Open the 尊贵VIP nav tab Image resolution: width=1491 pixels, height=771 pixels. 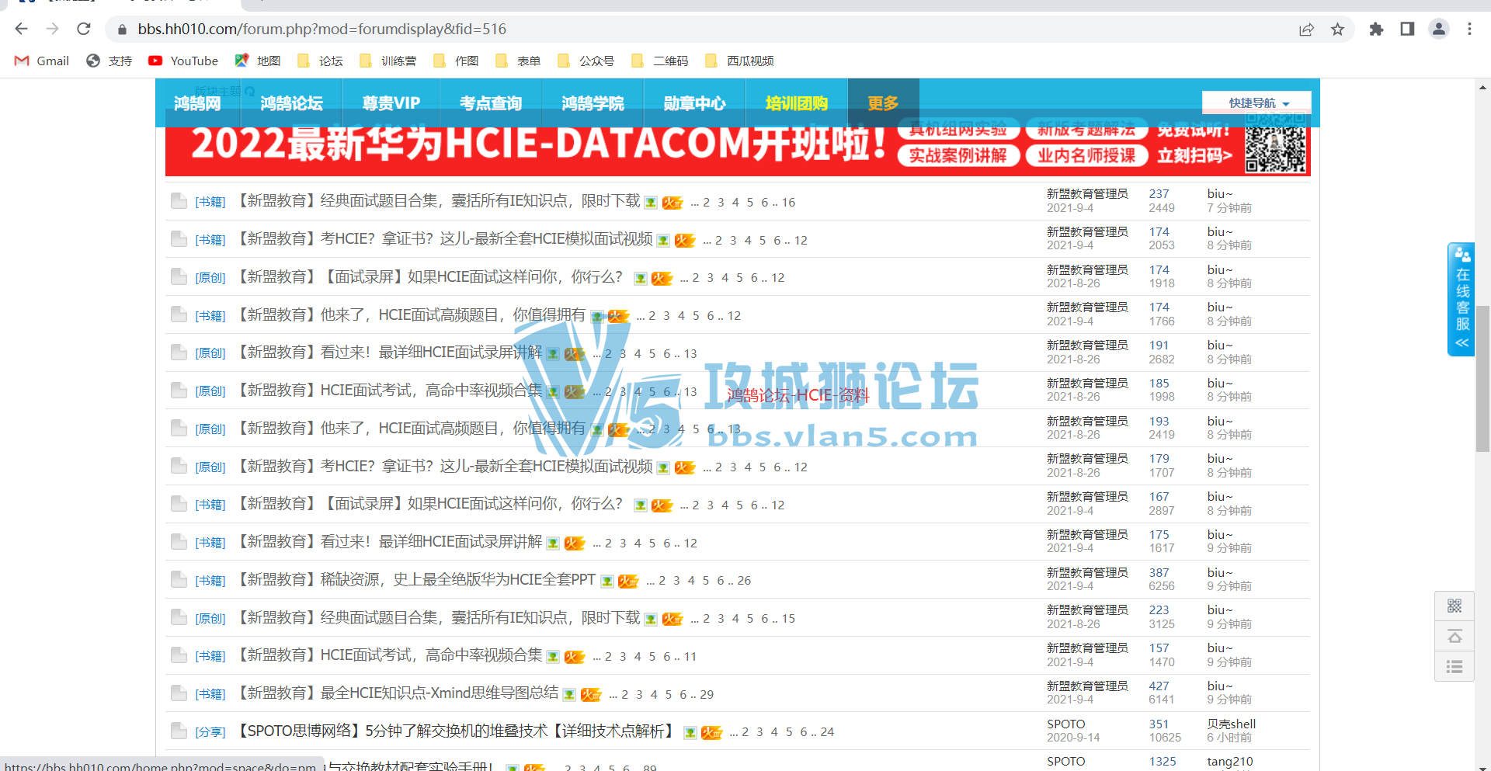coord(391,103)
